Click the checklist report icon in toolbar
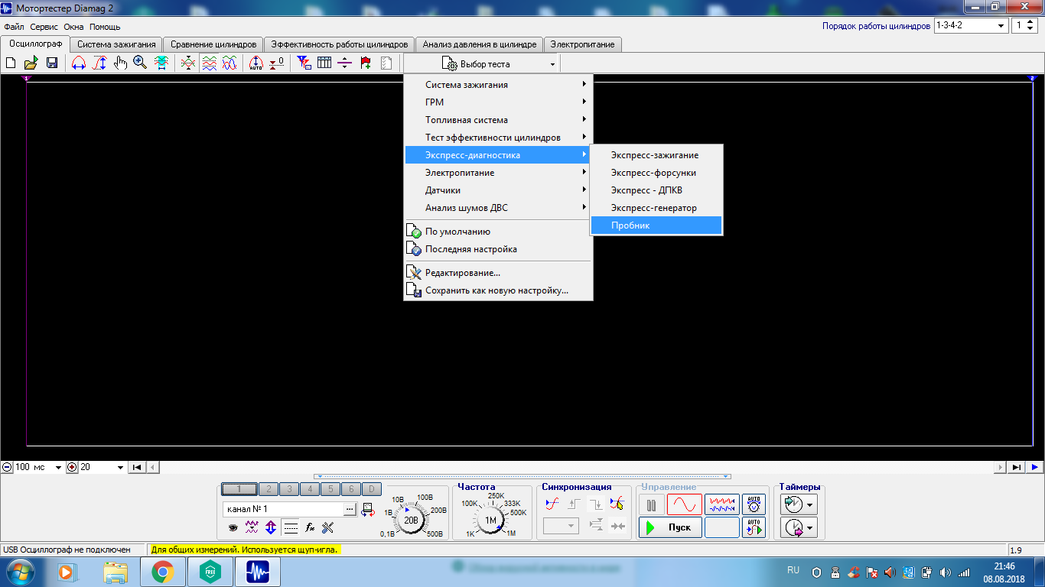This screenshot has width=1045, height=587. click(386, 63)
